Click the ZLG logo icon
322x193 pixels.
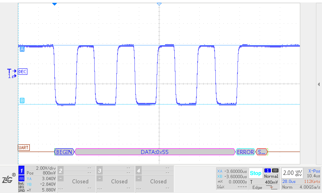(x=8, y=179)
